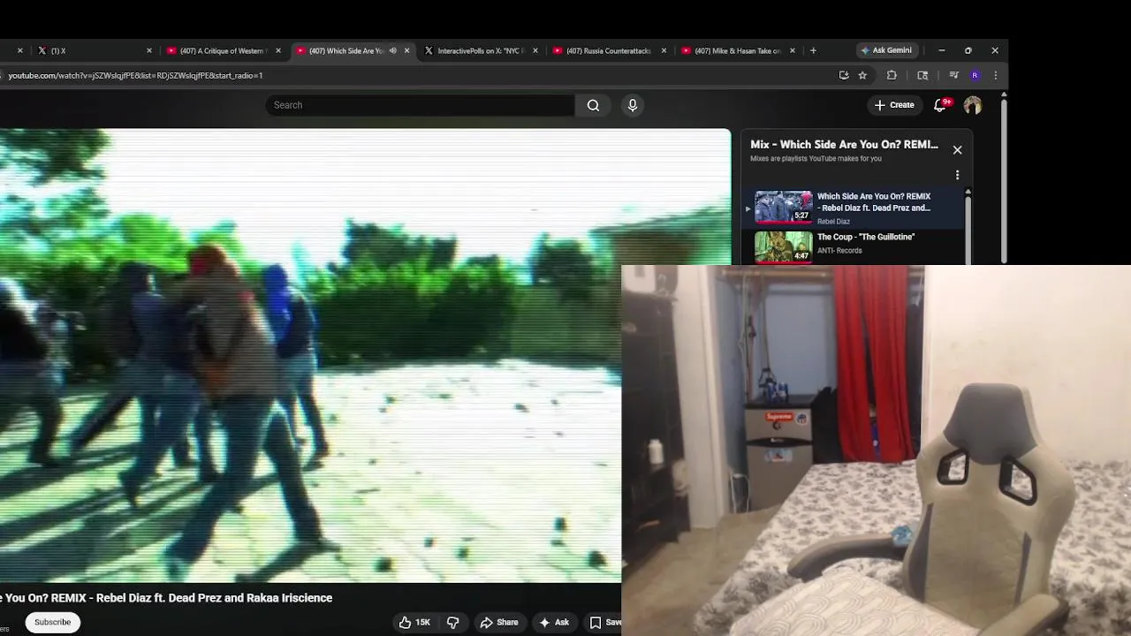
Task: Close the "Mike & Hasan Take on" tab
Action: (x=793, y=50)
